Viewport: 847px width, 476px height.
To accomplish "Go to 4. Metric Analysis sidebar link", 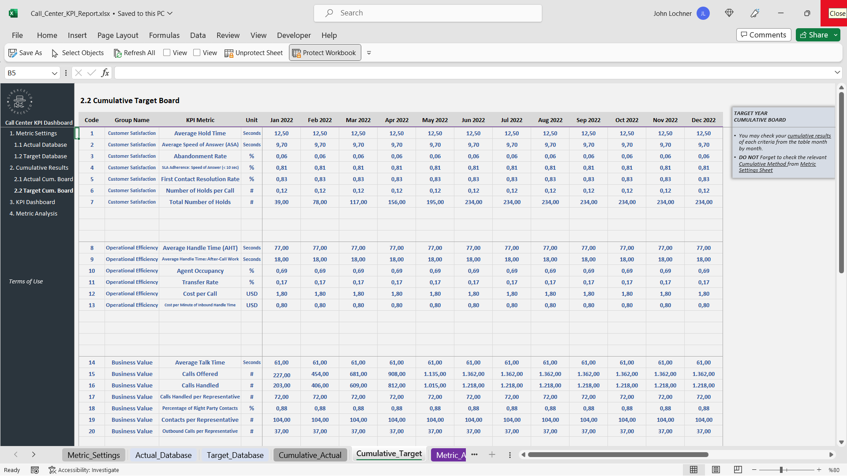I will point(34,213).
